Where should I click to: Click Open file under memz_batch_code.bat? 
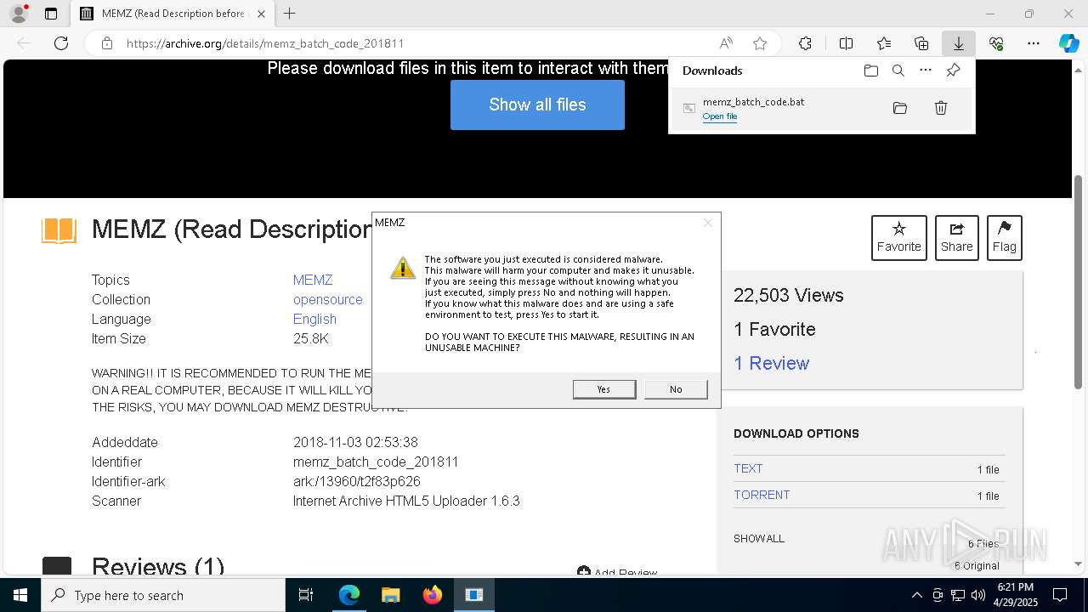[x=719, y=116]
